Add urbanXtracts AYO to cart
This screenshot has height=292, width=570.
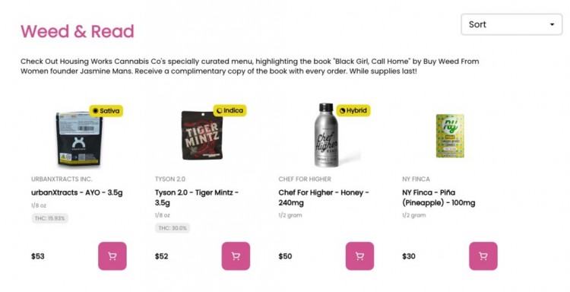click(x=112, y=256)
